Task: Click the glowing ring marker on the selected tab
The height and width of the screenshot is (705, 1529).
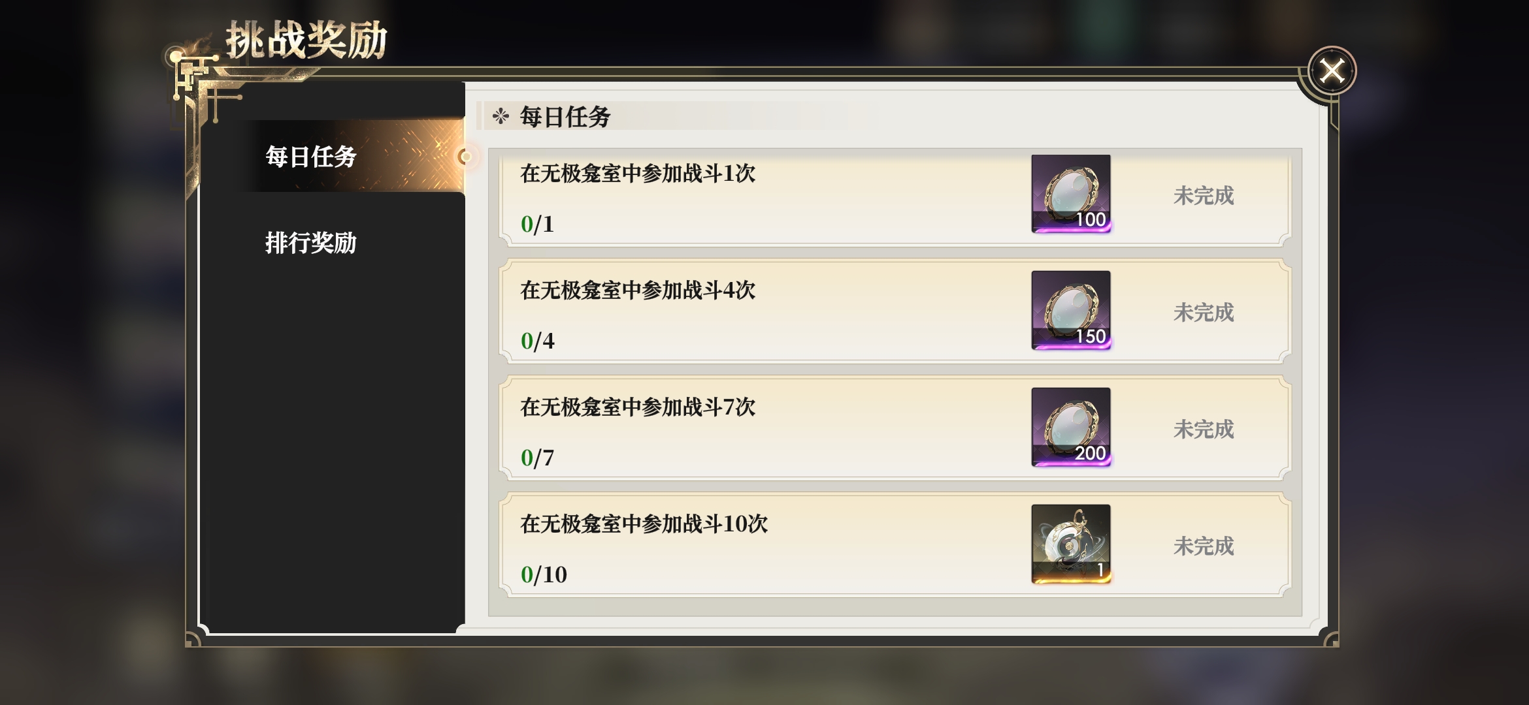Action: point(465,157)
